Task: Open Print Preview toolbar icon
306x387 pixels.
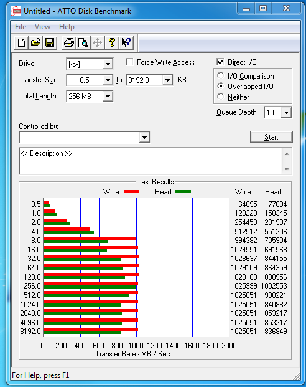Action: point(83,43)
